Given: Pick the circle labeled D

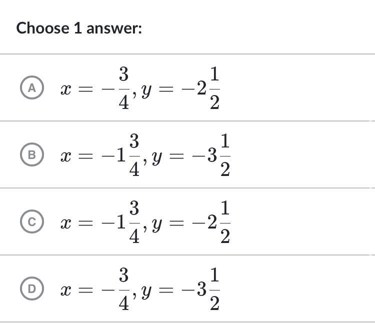Looking at the screenshot, I should (x=32, y=288).
